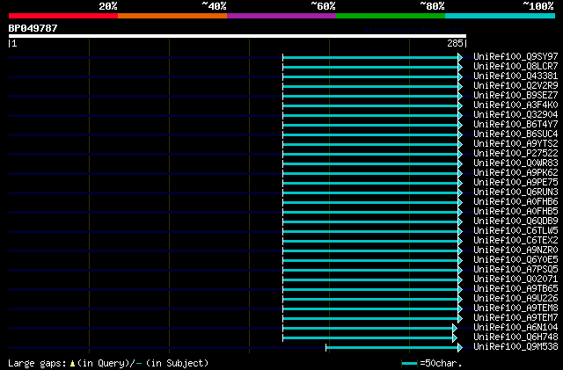Click the ~80% legend label
563x370 pixels.
[432, 6]
